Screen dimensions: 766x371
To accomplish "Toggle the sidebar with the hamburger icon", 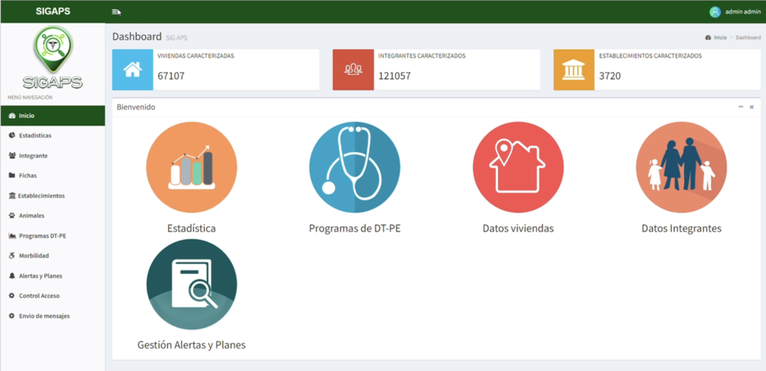I will point(116,12).
